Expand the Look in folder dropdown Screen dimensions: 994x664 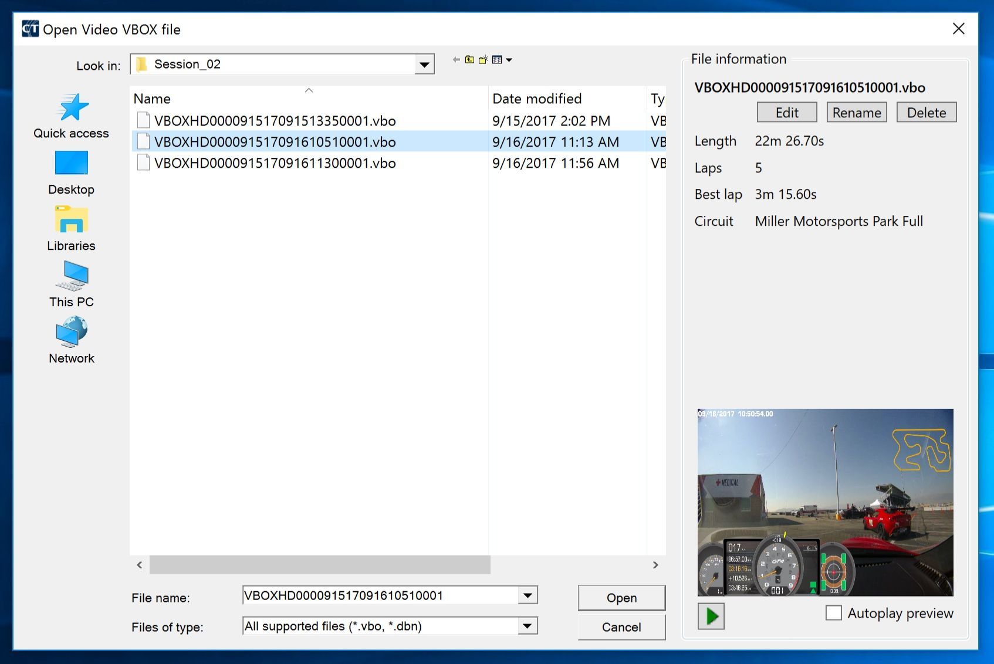click(424, 65)
